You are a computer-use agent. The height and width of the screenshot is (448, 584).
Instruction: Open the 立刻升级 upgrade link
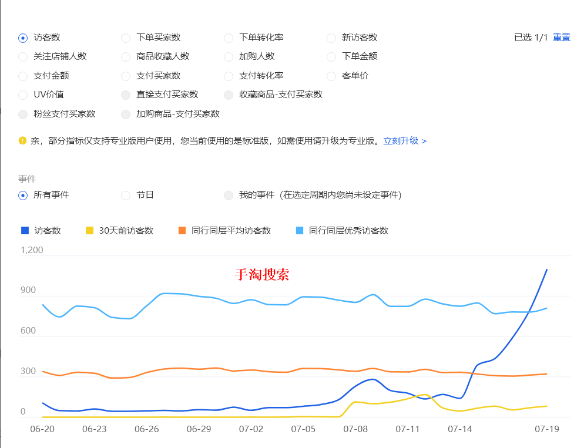point(405,141)
